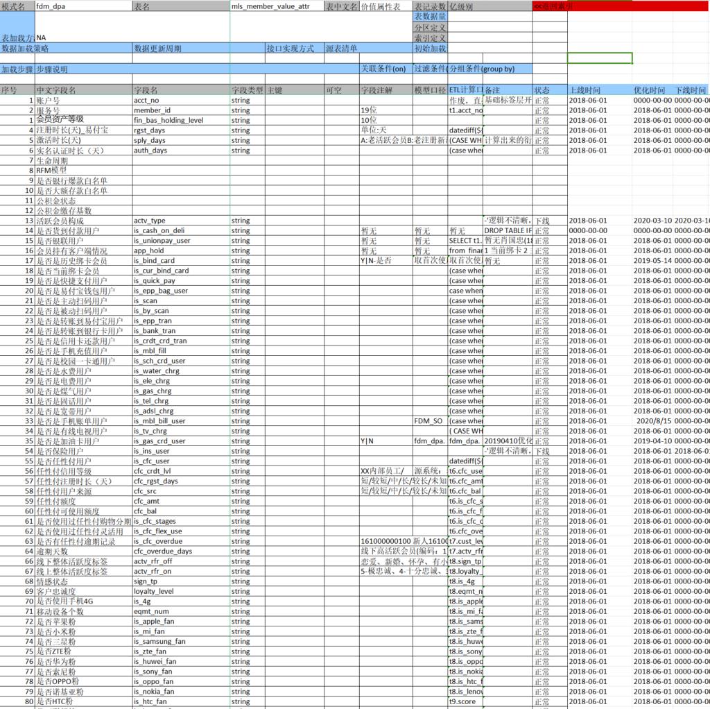Select the 价值属性表 cell
Viewport: 710px width, 709px height.
tap(386, 6)
